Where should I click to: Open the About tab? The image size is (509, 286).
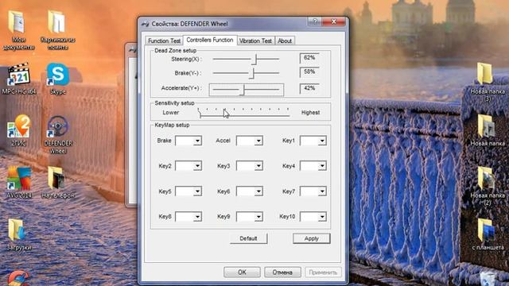(285, 41)
